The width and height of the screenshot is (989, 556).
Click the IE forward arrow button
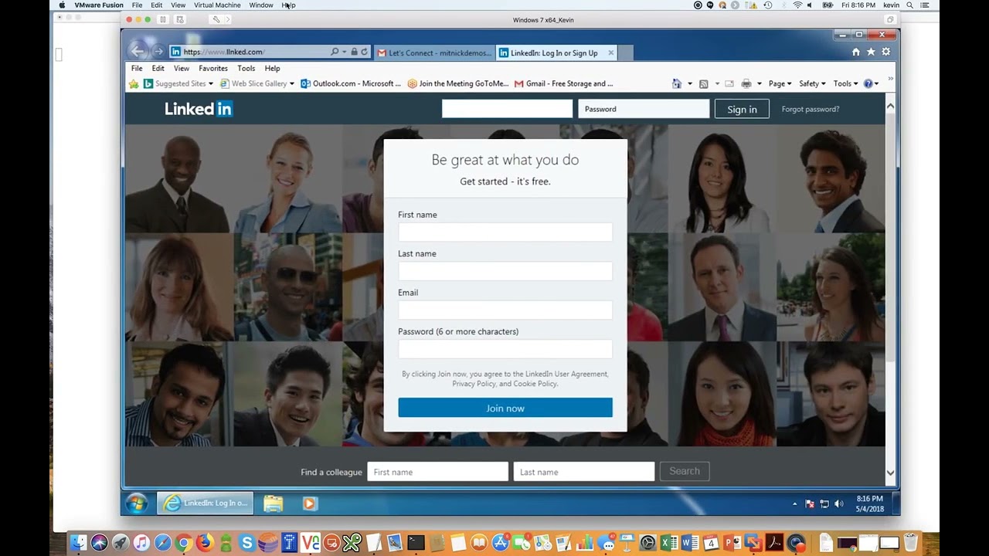click(x=158, y=52)
